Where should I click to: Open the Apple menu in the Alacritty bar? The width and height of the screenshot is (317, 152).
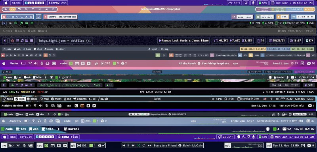point(4,121)
